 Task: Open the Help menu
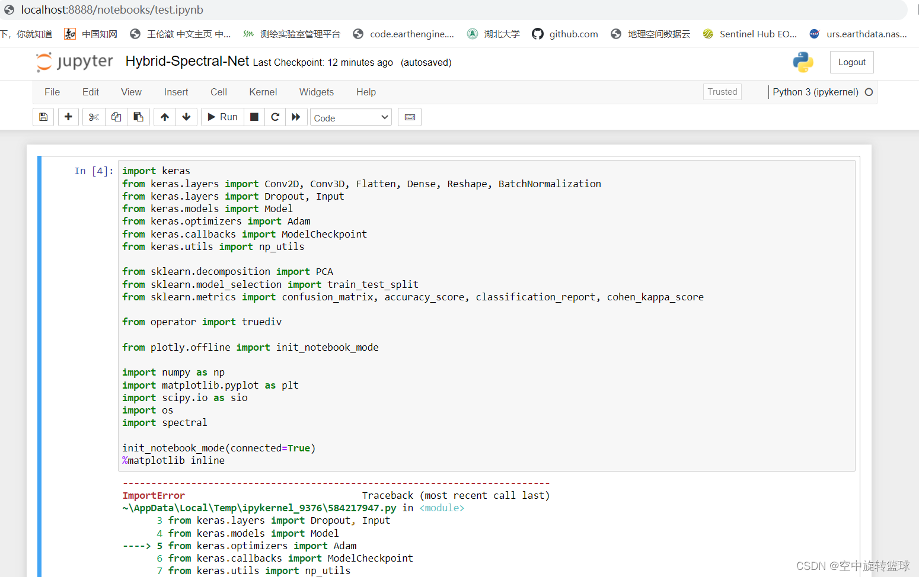pyautogui.click(x=366, y=92)
